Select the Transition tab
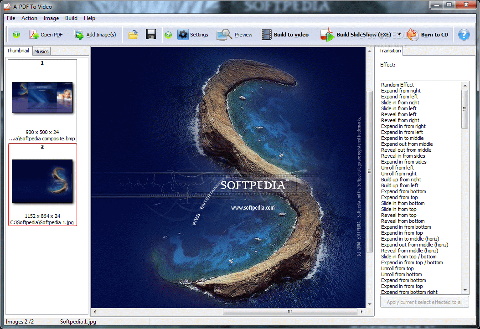The height and width of the screenshot is (329, 480). coord(390,51)
